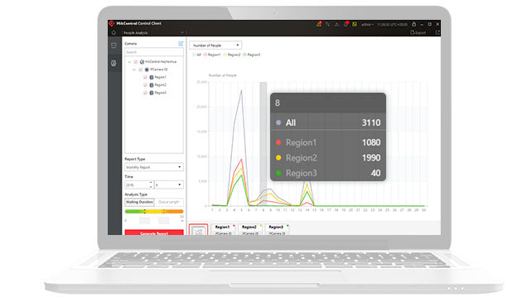The image size is (532, 302).
Task: Click the lock icon in the title bar
Action: (x=414, y=24)
